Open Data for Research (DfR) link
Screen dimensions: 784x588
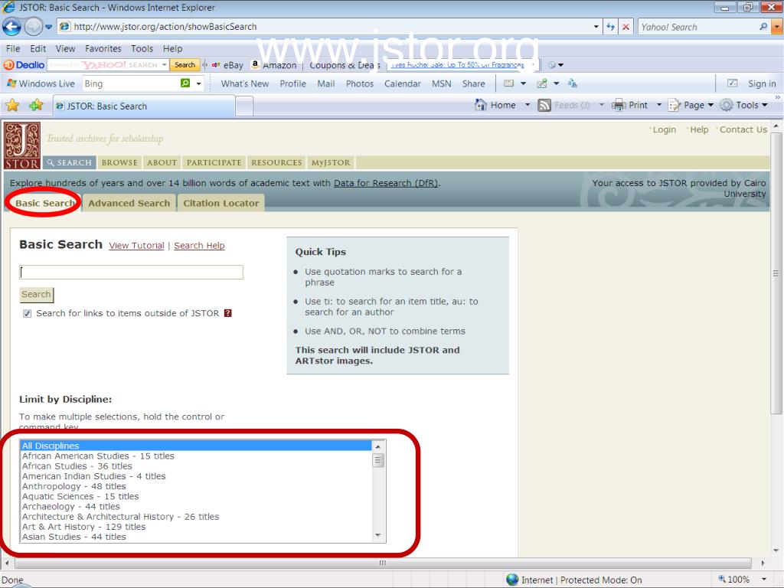tap(386, 183)
